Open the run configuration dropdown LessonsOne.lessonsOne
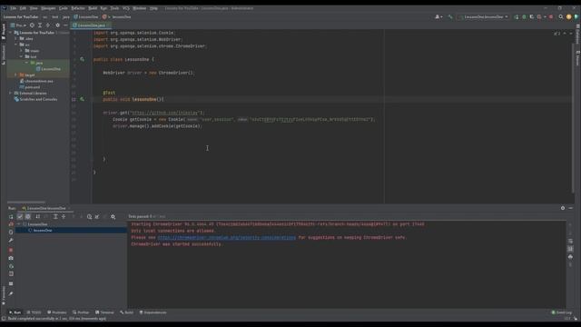Viewport: 581px width, 327px height. (484, 17)
